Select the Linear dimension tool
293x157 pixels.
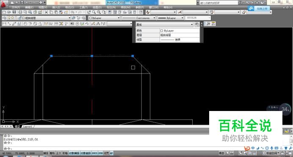click(x=4, y=24)
